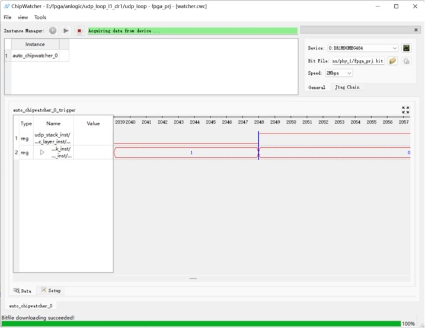
Task: Open the File menu
Action: tap(8, 17)
